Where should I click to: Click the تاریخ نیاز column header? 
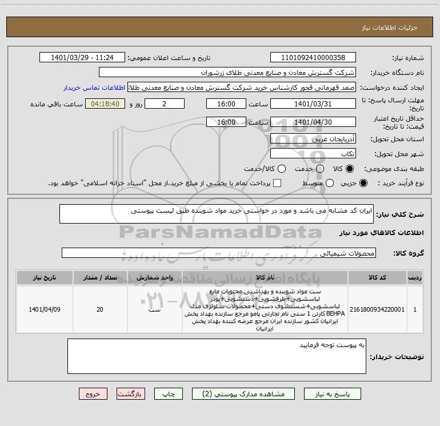click(x=45, y=277)
